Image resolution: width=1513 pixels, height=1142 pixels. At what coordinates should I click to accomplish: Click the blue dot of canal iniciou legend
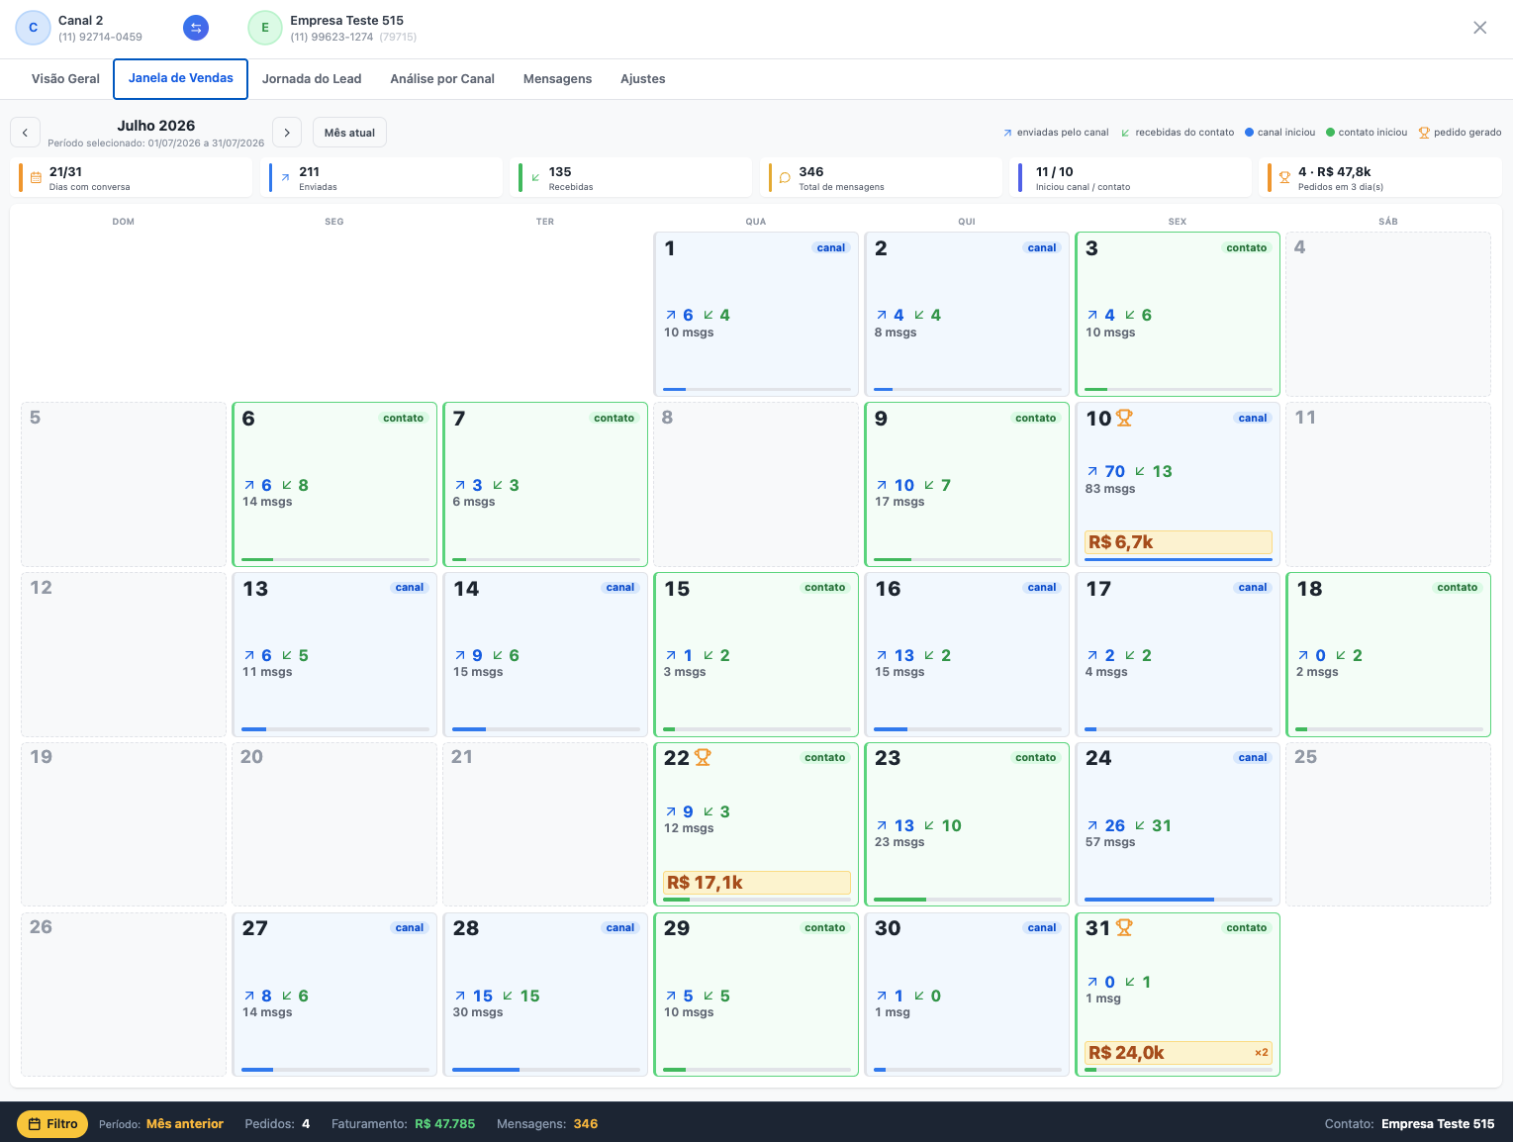[1249, 132]
